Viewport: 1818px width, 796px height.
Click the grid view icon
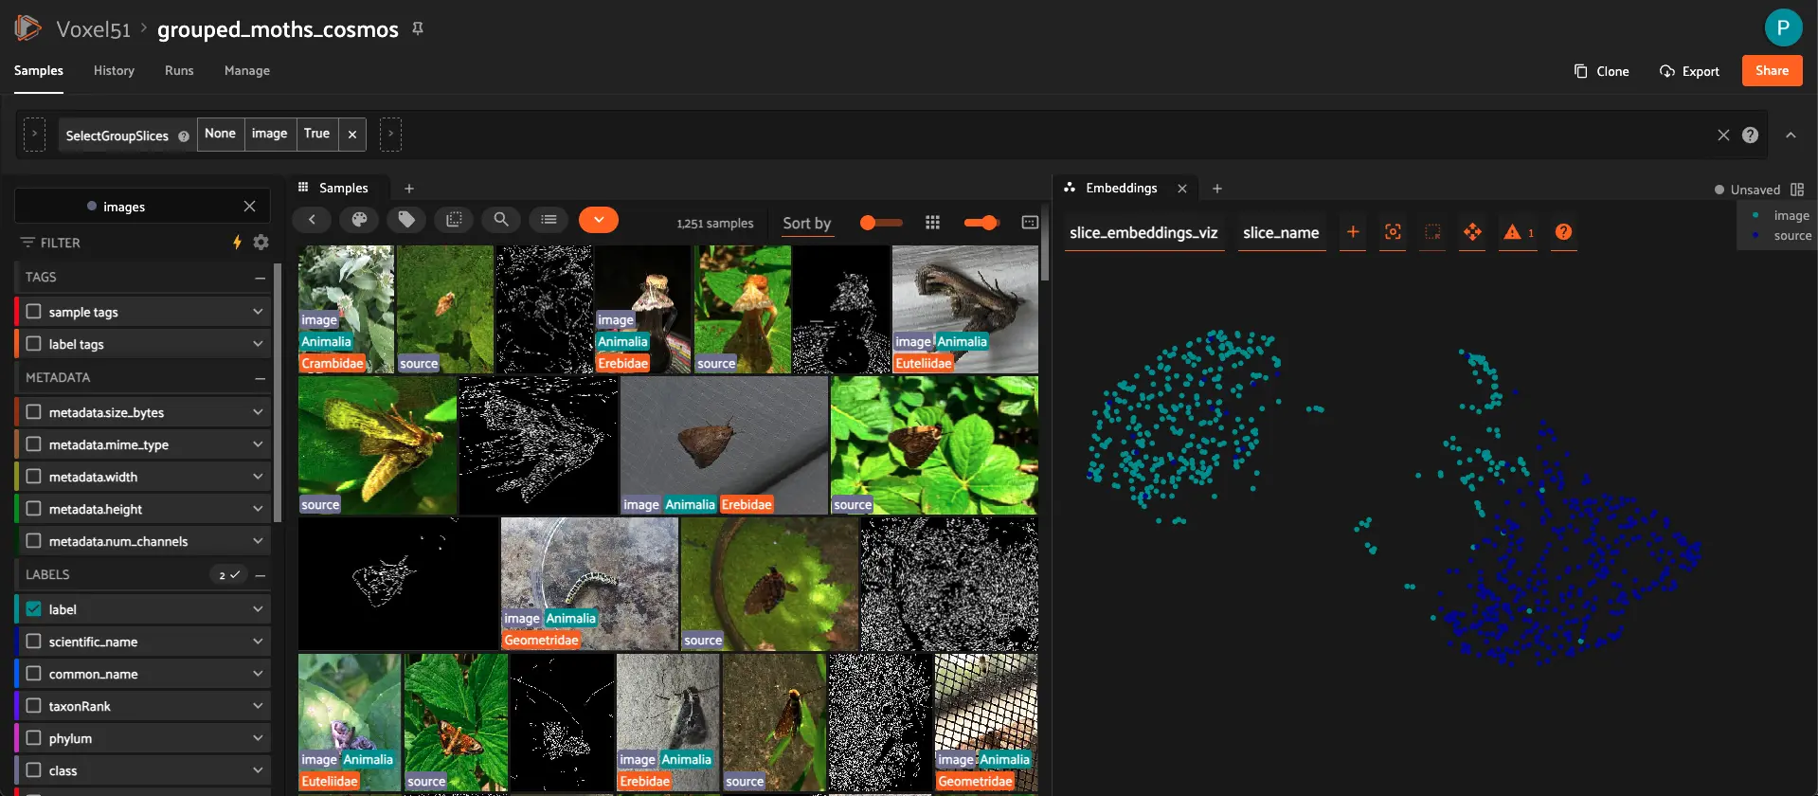tap(932, 222)
